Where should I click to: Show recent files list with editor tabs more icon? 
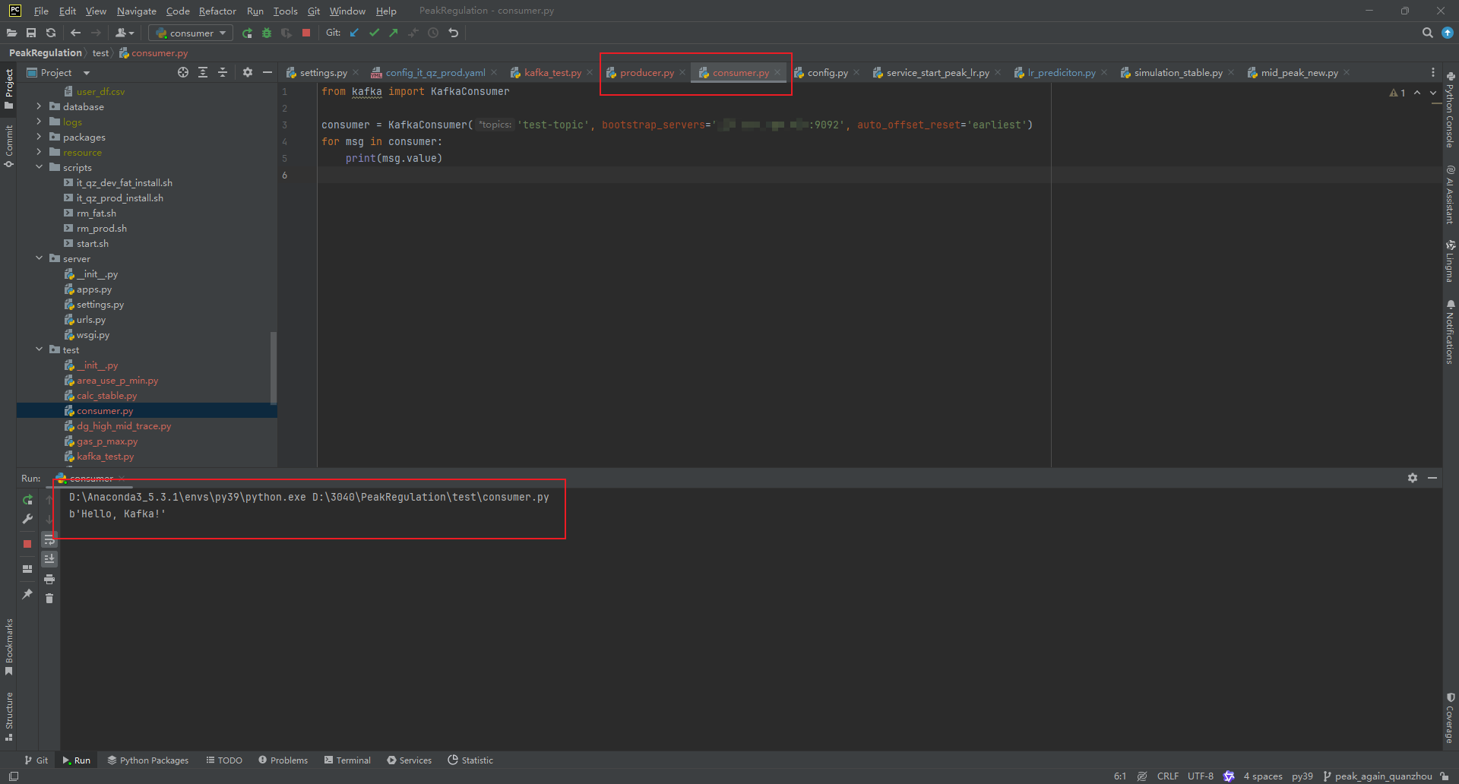[1433, 72]
